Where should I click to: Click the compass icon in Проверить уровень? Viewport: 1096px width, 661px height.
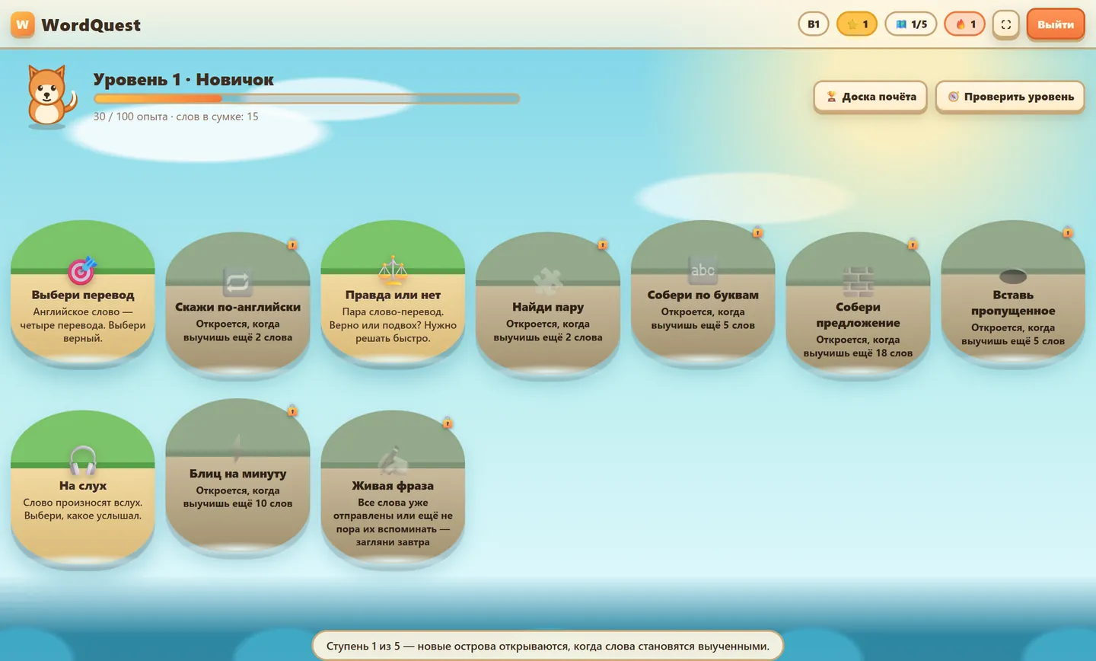[953, 97]
